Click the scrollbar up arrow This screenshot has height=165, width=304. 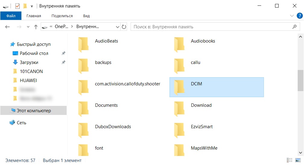tap(300, 36)
